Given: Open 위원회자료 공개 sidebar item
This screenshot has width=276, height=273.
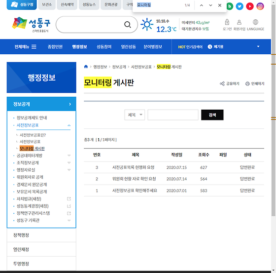Looking at the screenshot, I should tap(30, 177).
